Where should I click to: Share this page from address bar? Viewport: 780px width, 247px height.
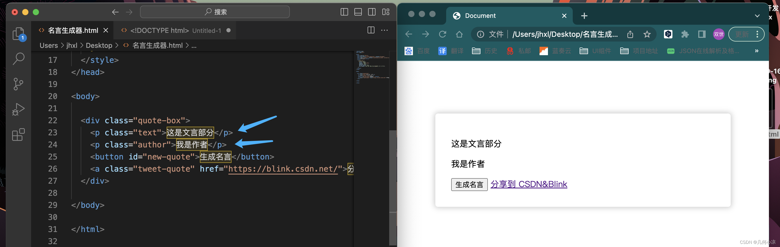point(630,34)
